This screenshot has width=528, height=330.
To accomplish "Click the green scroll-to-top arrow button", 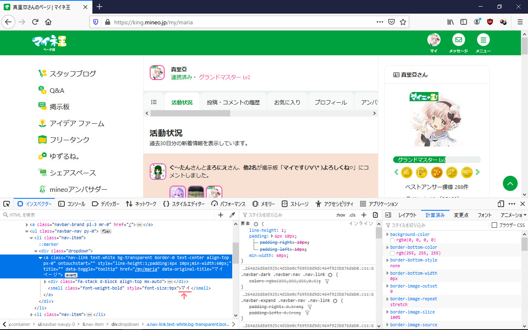I will pyautogui.click(x=510, y=183).
